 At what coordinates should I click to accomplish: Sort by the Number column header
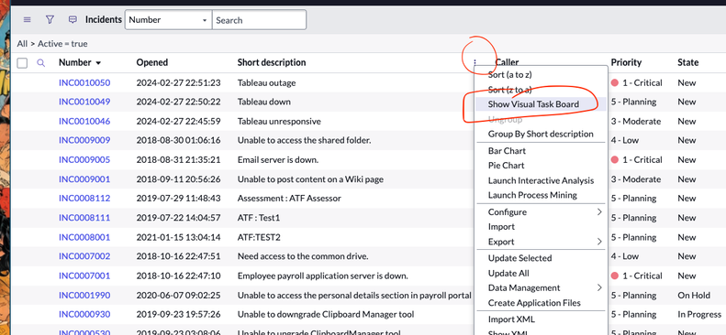(75, 62)
